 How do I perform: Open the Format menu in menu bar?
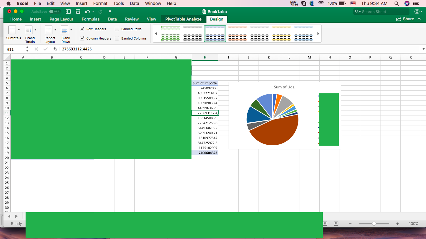tap(100, 3)
